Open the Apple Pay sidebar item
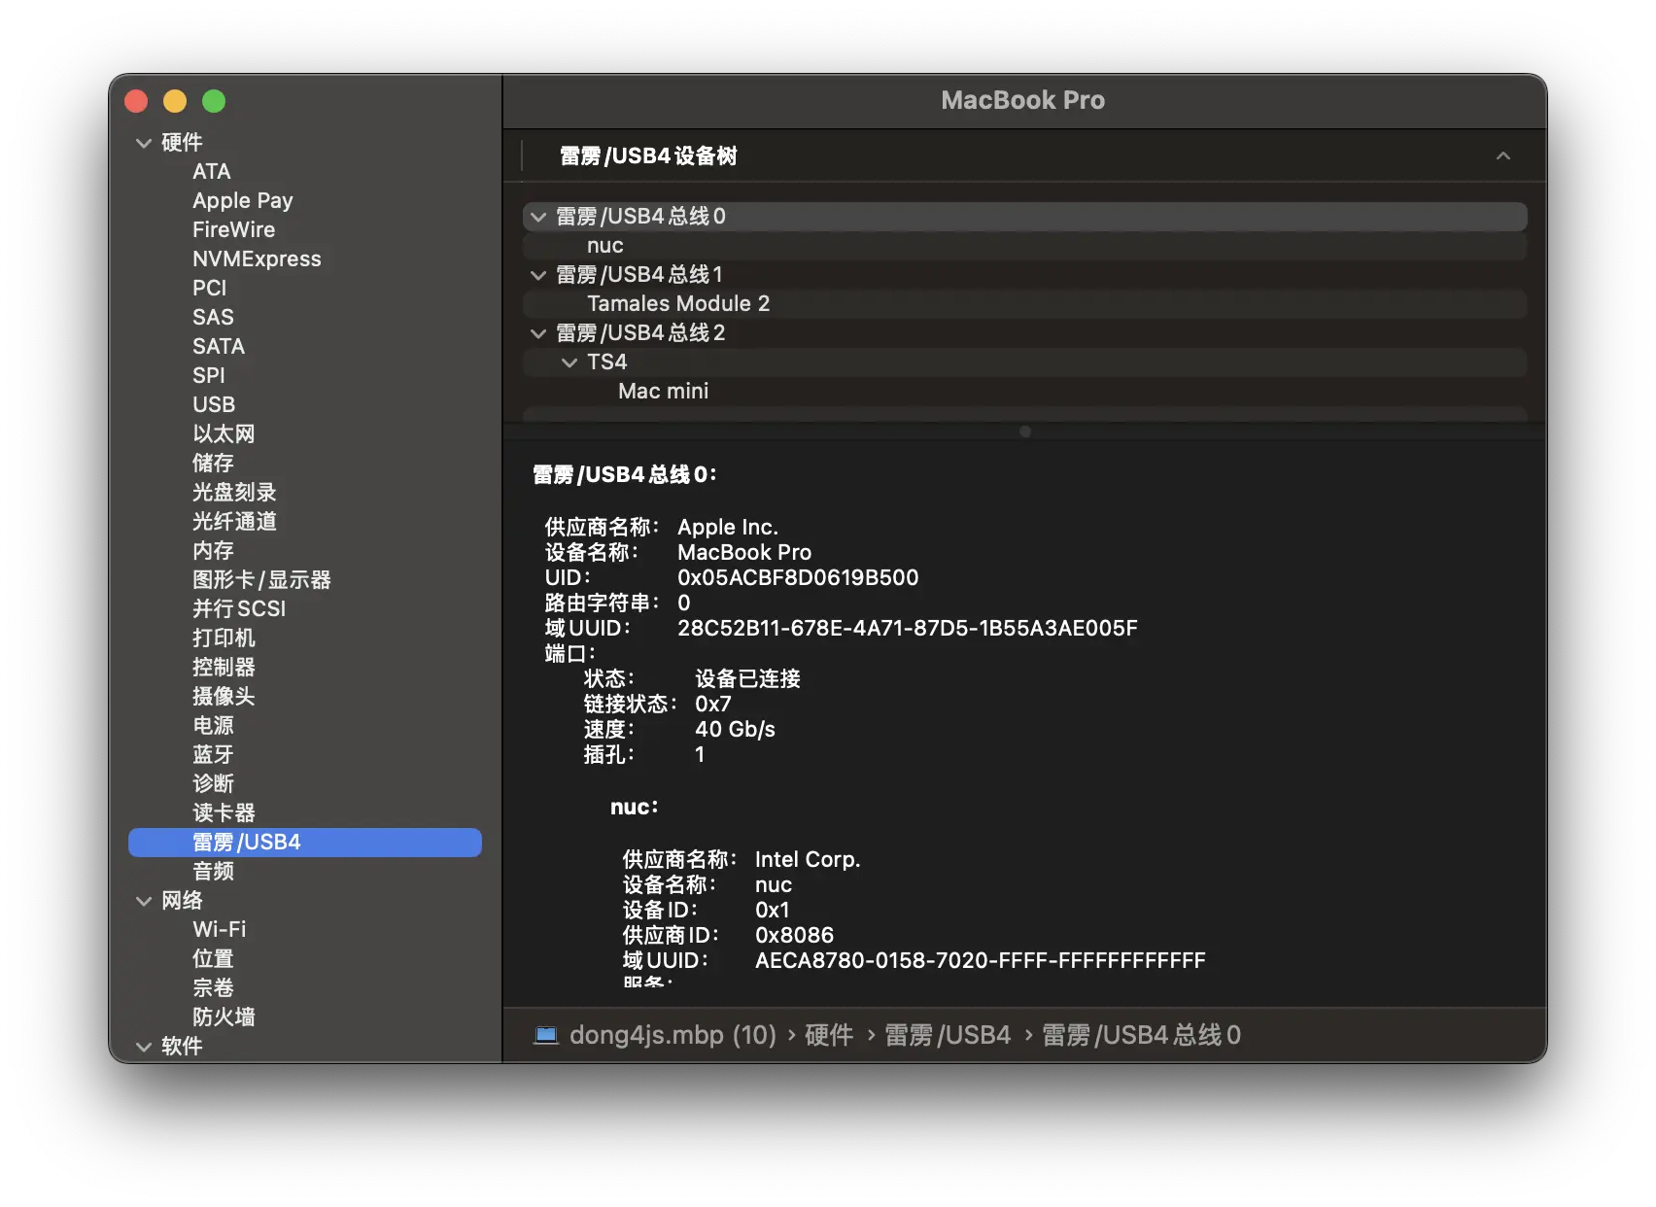Image resolution: width=1656 pixels, height=1207 pixels. coord(242,201)
